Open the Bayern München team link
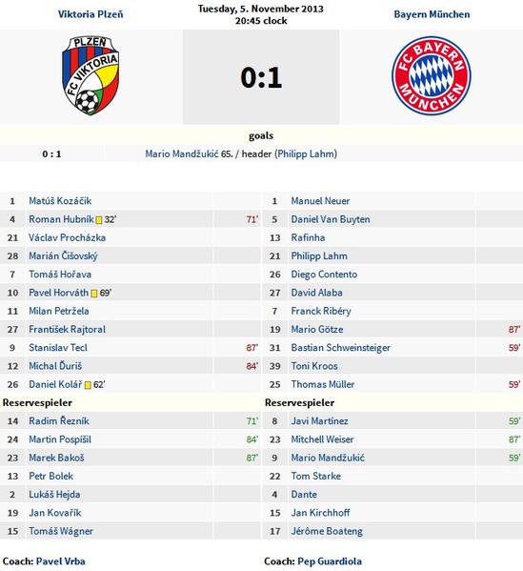The height and width of the screenshot is (571, 523). (432, 14)
